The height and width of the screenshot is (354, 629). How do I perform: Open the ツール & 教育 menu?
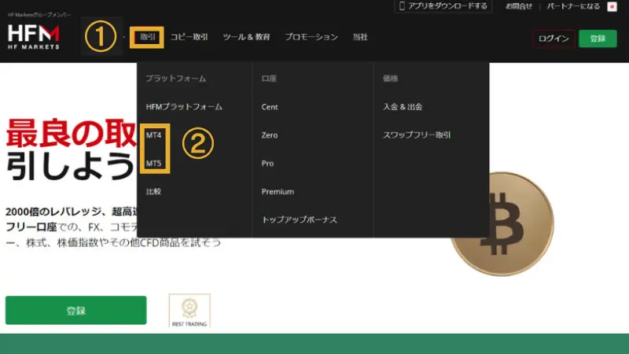pos(246,37)
